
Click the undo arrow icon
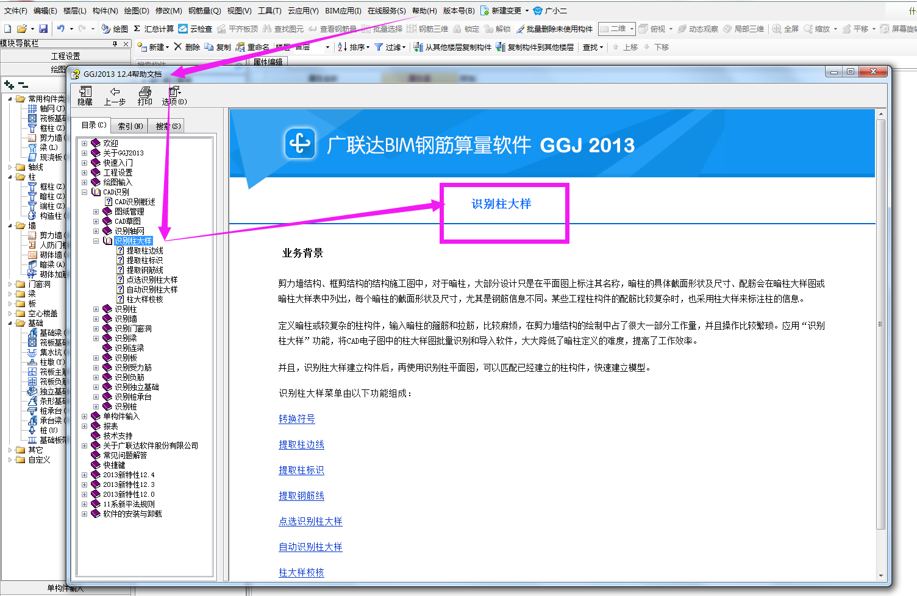[x=60, y=29]
